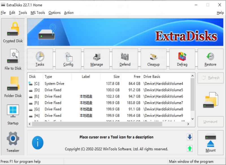Open the Tasks clock tool
226x165 pixels.
click(40, 59)
